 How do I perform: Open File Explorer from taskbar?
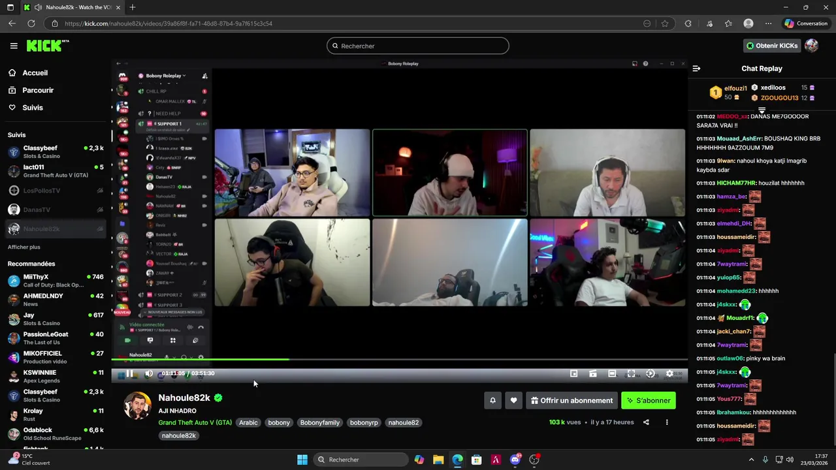click(438, 460)
